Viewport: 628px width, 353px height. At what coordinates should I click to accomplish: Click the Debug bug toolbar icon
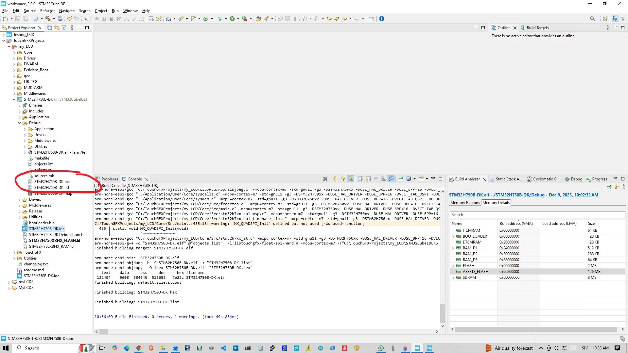click(x=220, y=19)
